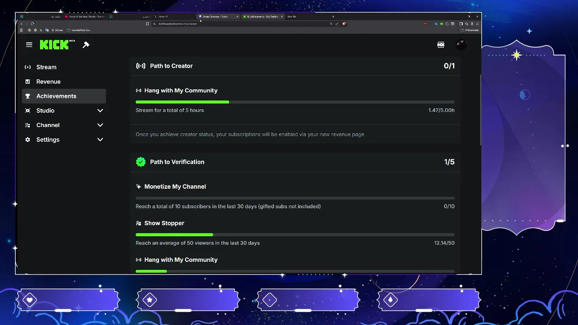
Task: Open the All Bookmarks folder
Action: [x=469, y=30]
